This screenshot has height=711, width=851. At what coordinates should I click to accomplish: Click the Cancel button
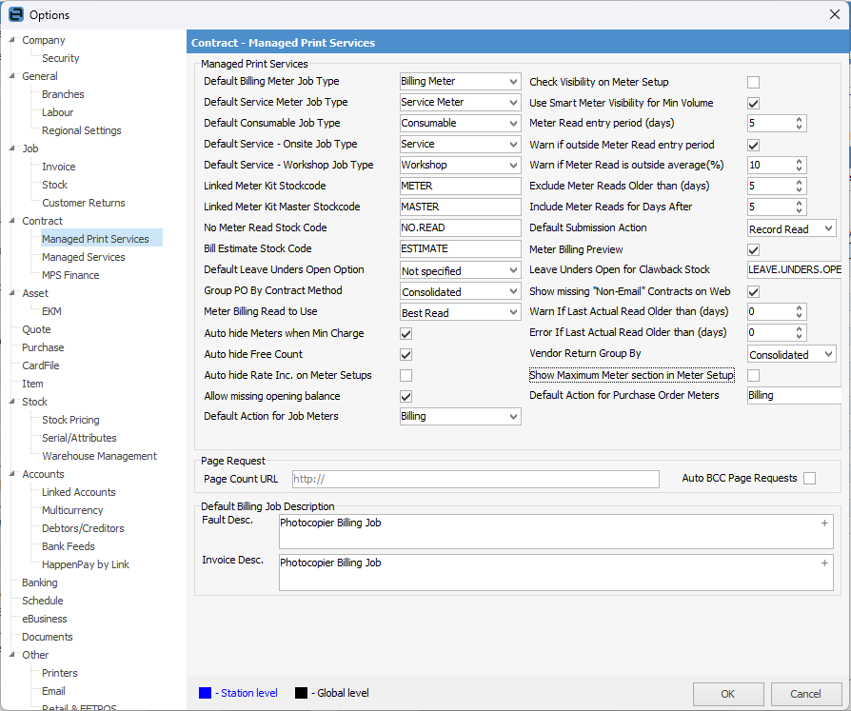point(805,694)
